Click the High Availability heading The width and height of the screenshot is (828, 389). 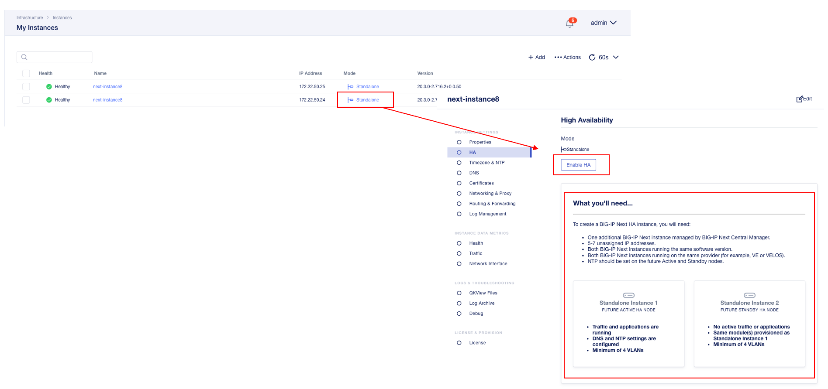coord(587,120)
